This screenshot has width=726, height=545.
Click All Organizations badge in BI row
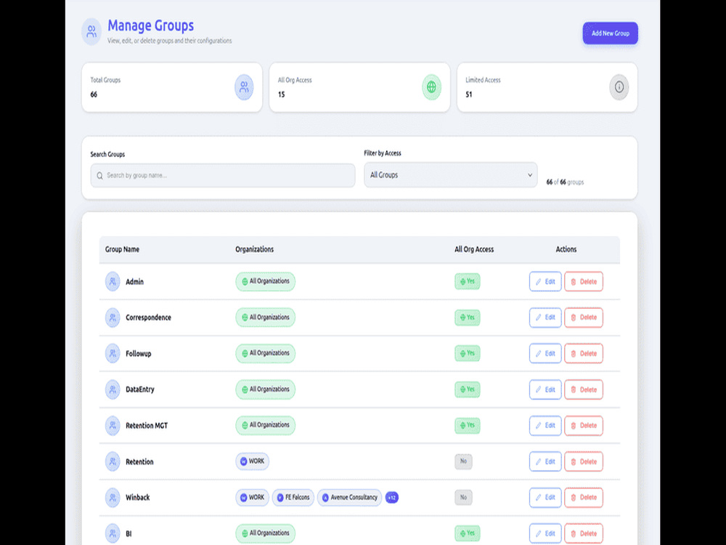pos(265,533)
